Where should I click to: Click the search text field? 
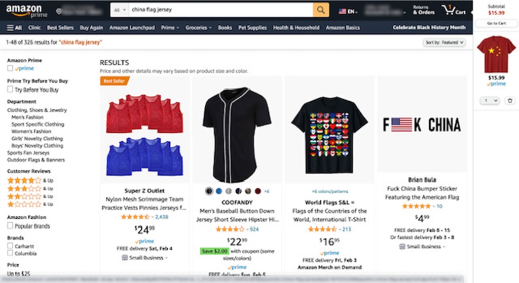221,10
